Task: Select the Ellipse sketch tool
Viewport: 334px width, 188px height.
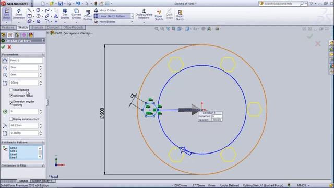Action: (47, 16)
